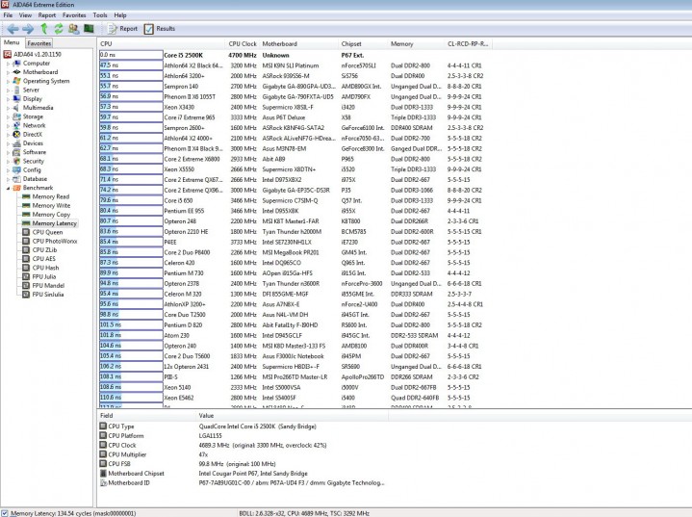Click the green up-level arrow icon
The height and width of the screenshot is (517, 692).
(43, 29)
